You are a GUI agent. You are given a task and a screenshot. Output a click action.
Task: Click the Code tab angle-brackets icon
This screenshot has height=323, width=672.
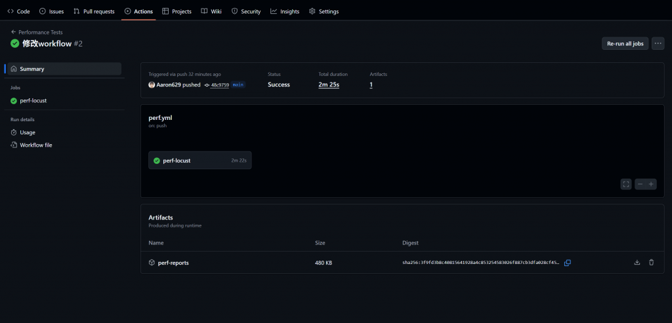pyautogui.click(x=10, y=12)
